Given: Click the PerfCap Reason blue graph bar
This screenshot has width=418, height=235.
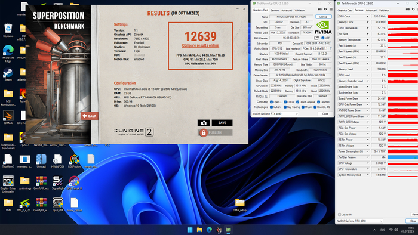Looking at the screenshot, I should tap(402, 157).
